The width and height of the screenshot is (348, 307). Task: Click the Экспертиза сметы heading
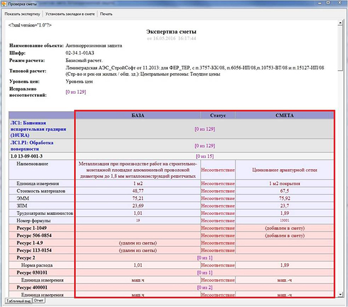(171, 31)
